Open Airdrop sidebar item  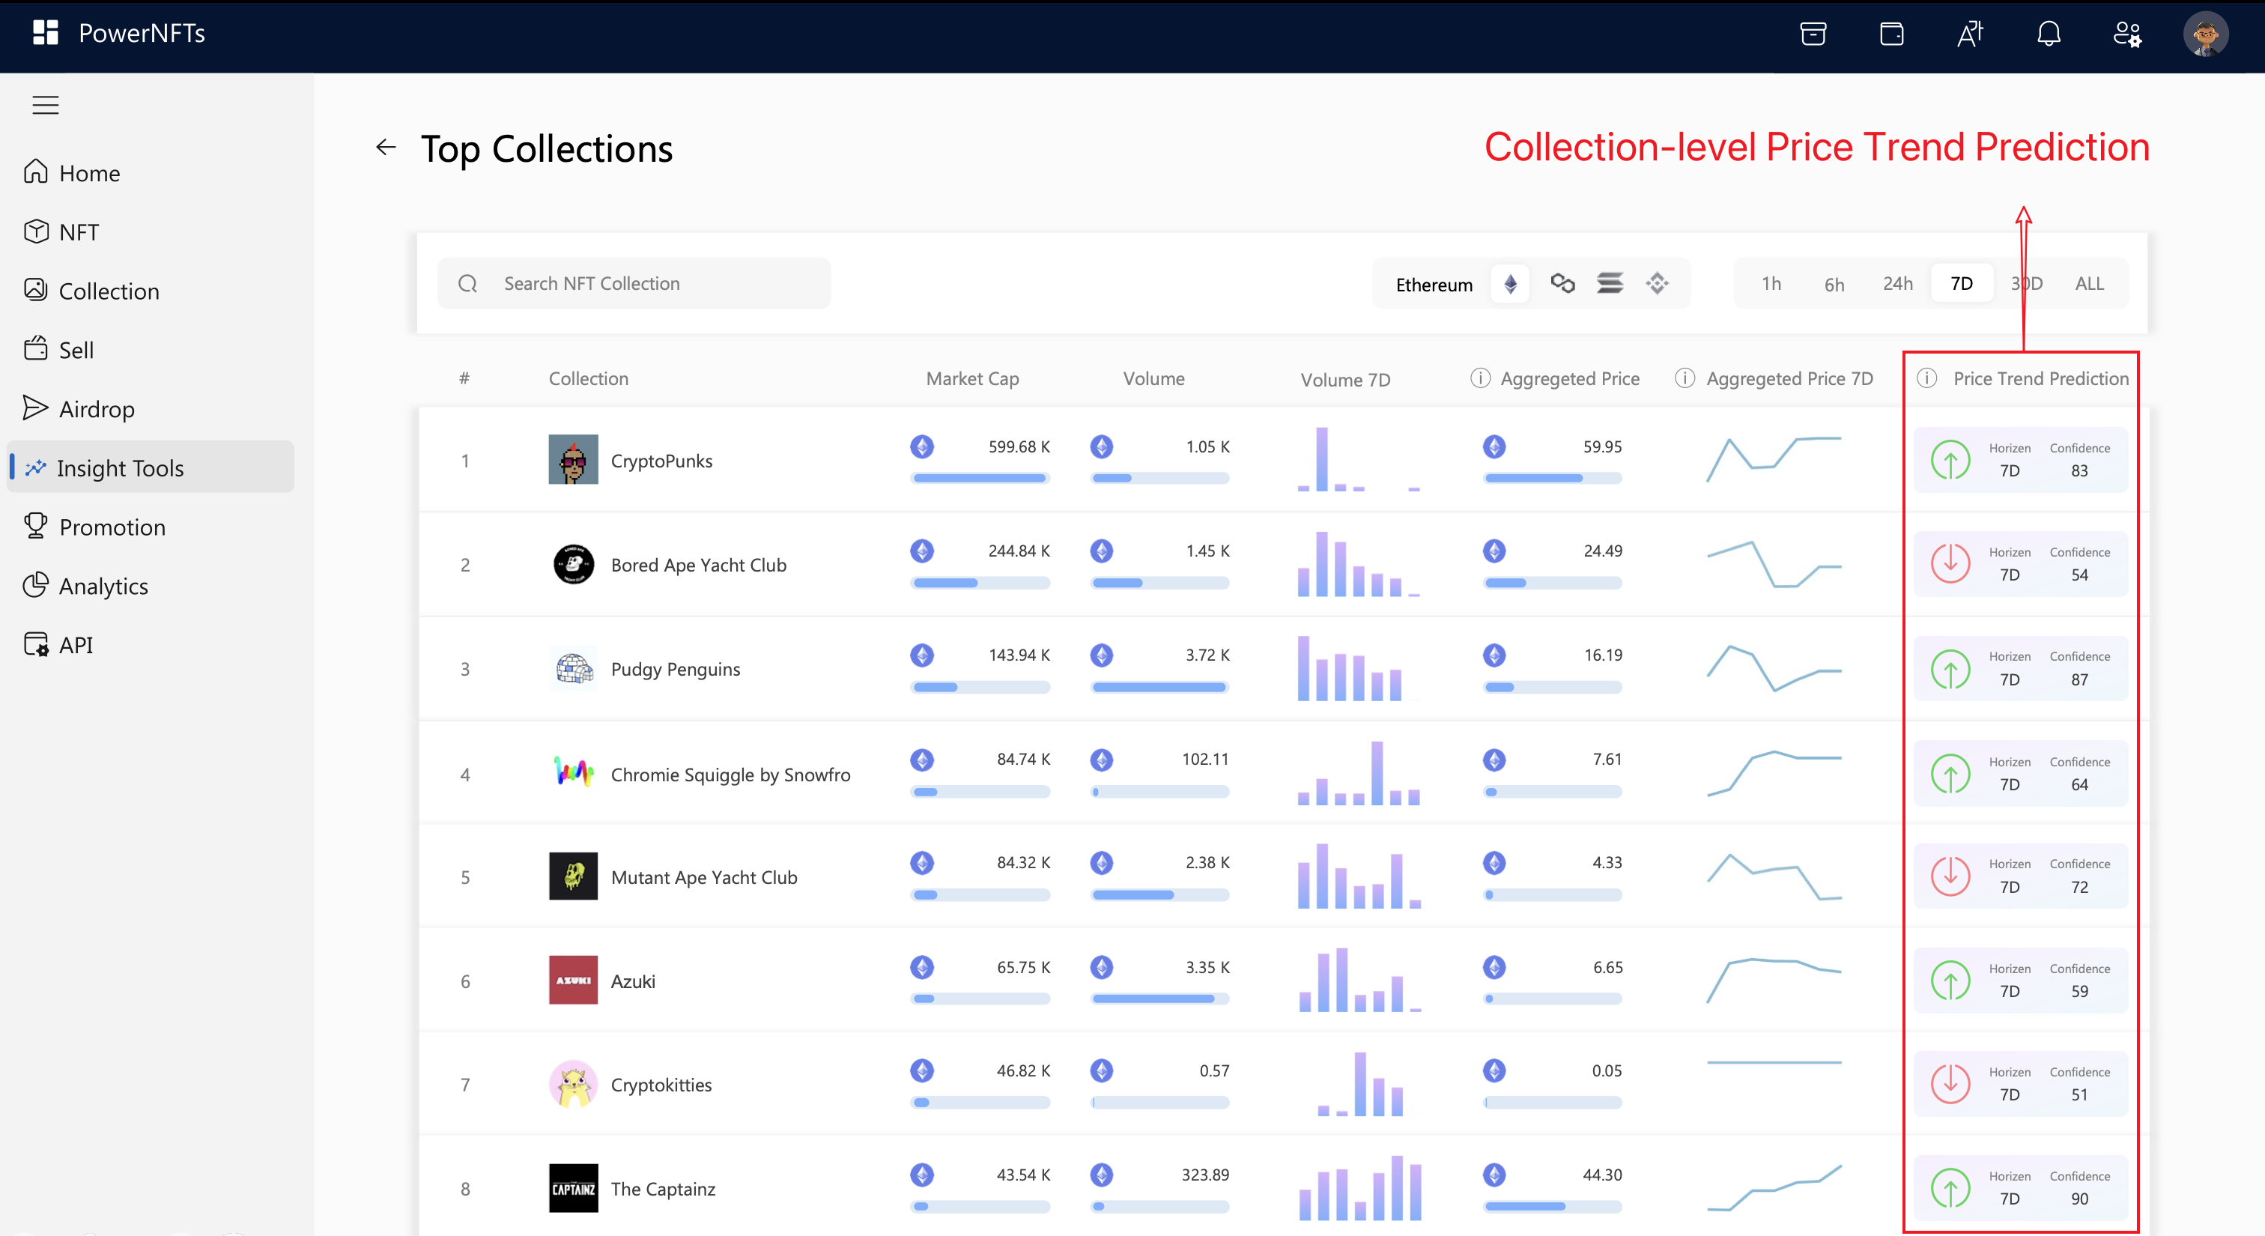[150, 409]
